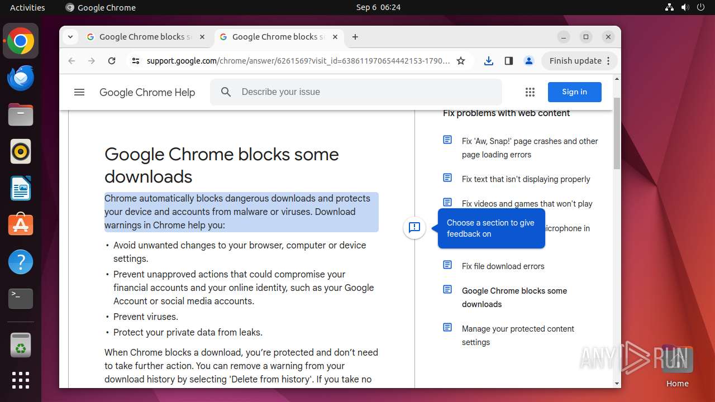Image resolution: width=715 pixels, height=402 pixels.
Task: Click the Protect your private data from leaks bullet
Action: click(x=188, y=333)
